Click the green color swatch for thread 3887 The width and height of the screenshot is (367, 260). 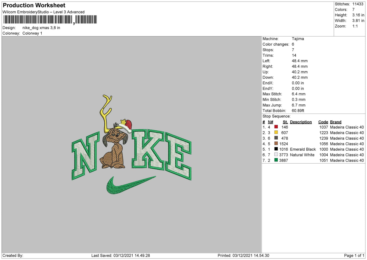click(x=276, y=160)
